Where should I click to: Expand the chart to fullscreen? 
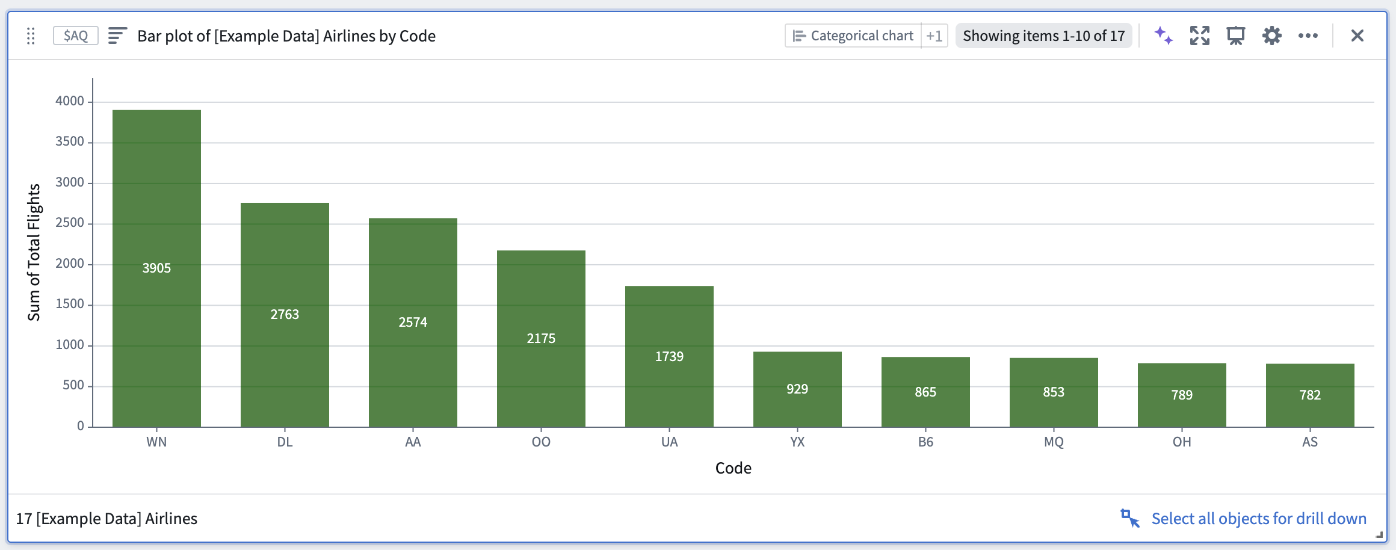(1200, 36)
